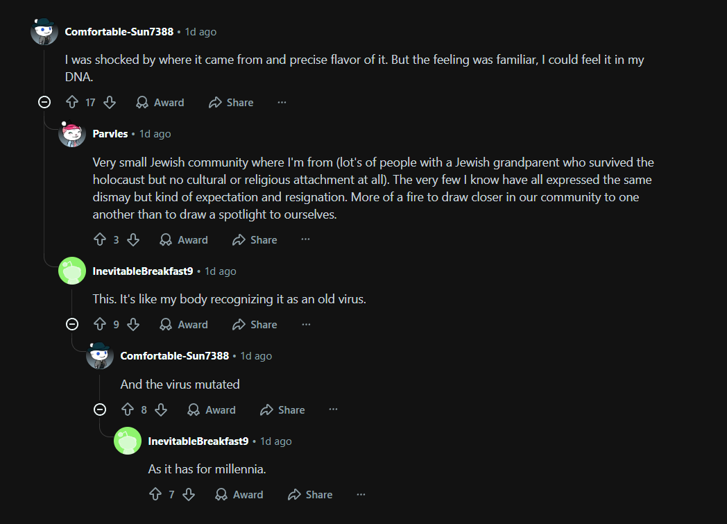The height and width of the screenshot is (524, 727).
Task: Open more options on the top comment
Action: (x=282, y=103)
